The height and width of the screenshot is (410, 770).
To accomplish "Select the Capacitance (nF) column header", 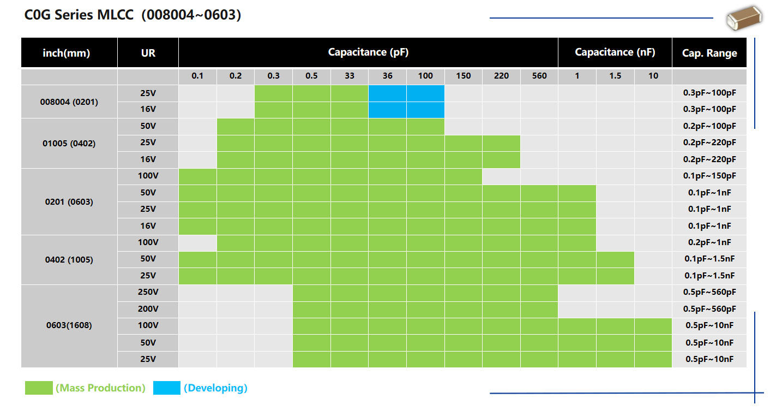I will 615,52.
